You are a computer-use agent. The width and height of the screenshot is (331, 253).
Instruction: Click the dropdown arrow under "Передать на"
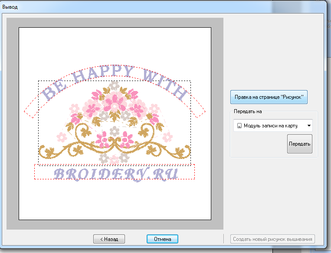[308, 126]
